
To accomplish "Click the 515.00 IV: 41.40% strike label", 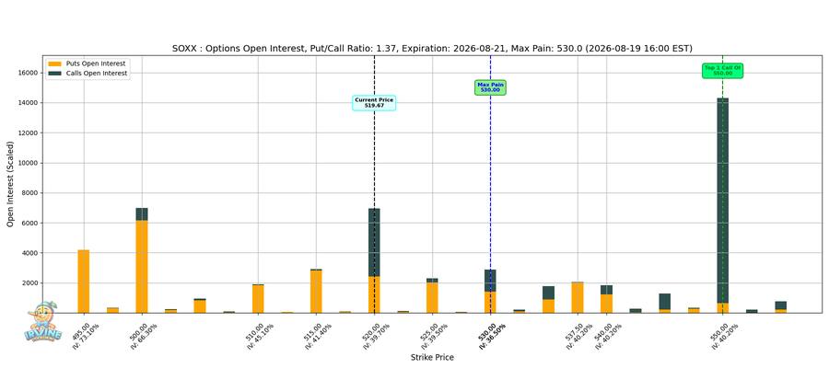I will tap(317, 335).
